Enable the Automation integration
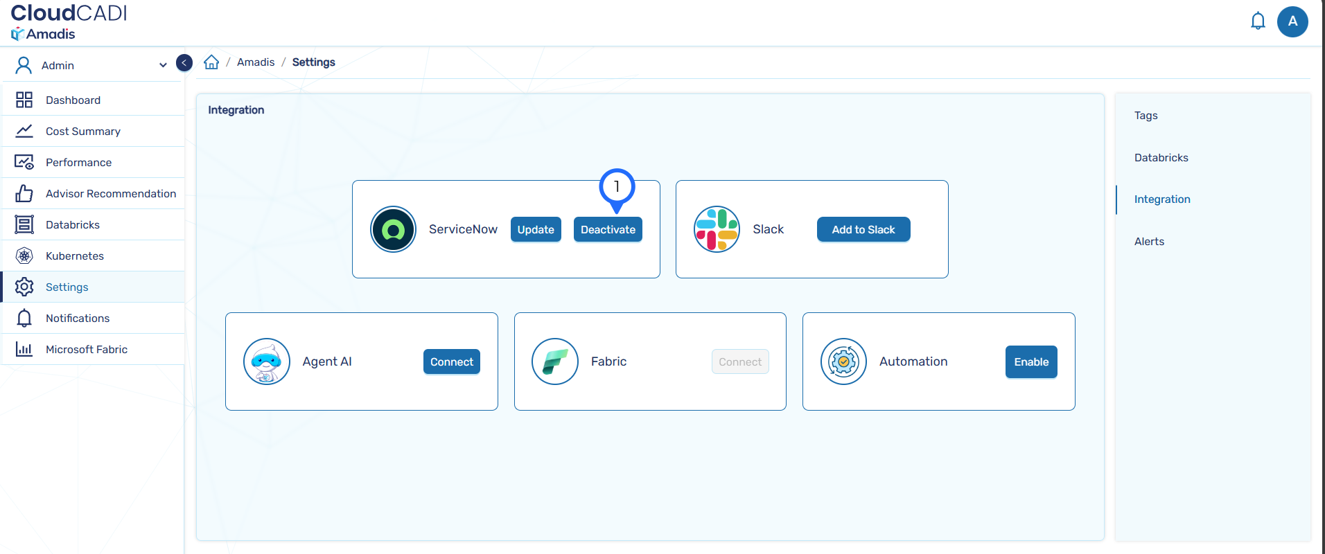Screen dimensions: 1325x554 click(x=1031, y=362)
